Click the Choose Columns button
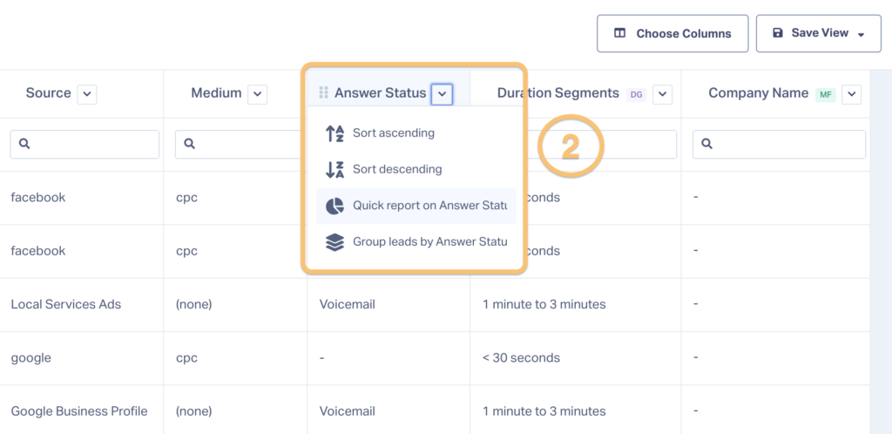 [672, 34]
